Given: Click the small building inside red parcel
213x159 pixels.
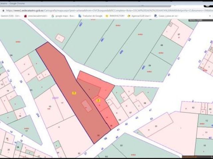Looking at the screenshot, I should [87, 106].
